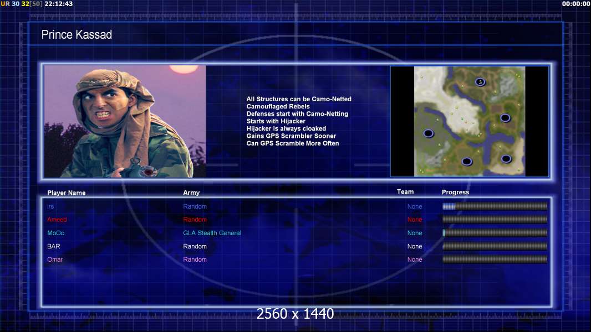The height and width of the screenshot is (332, 591).
Task: Click team 'None' in the Irs row
Action: [x=415, y=206]
